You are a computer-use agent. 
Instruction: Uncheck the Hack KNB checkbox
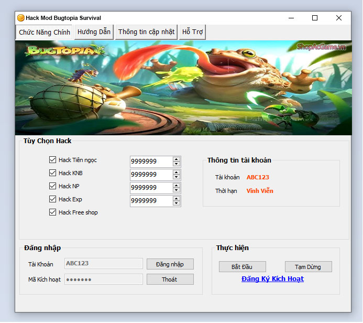click(x=52, y=173)
